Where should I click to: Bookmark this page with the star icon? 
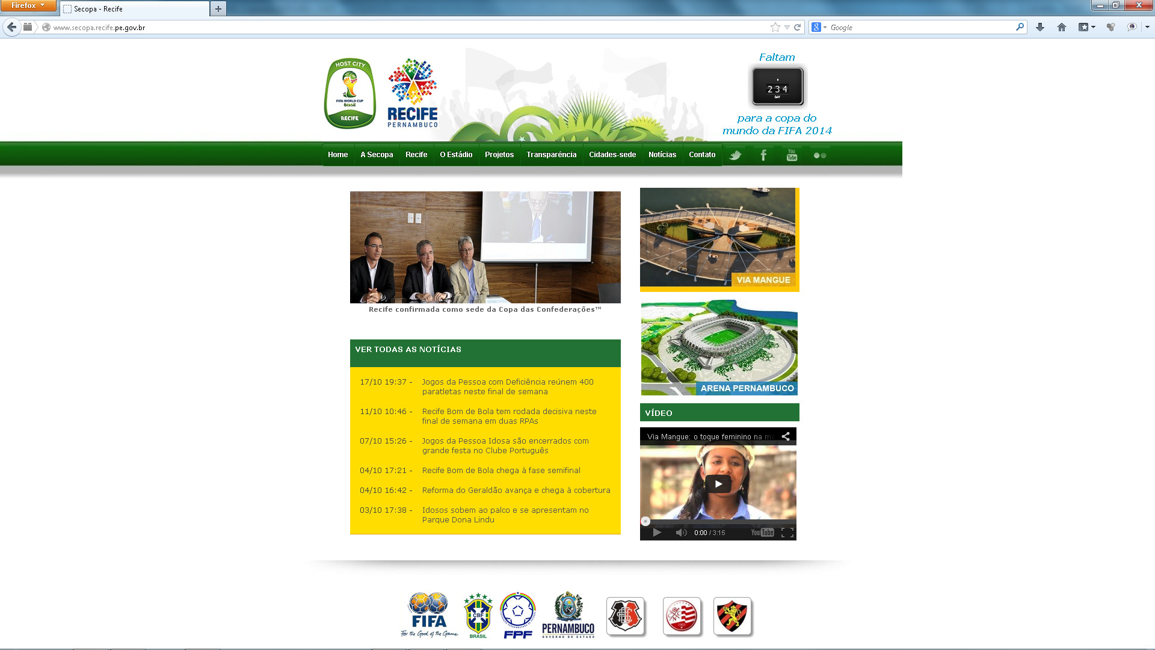coord(775,27)
